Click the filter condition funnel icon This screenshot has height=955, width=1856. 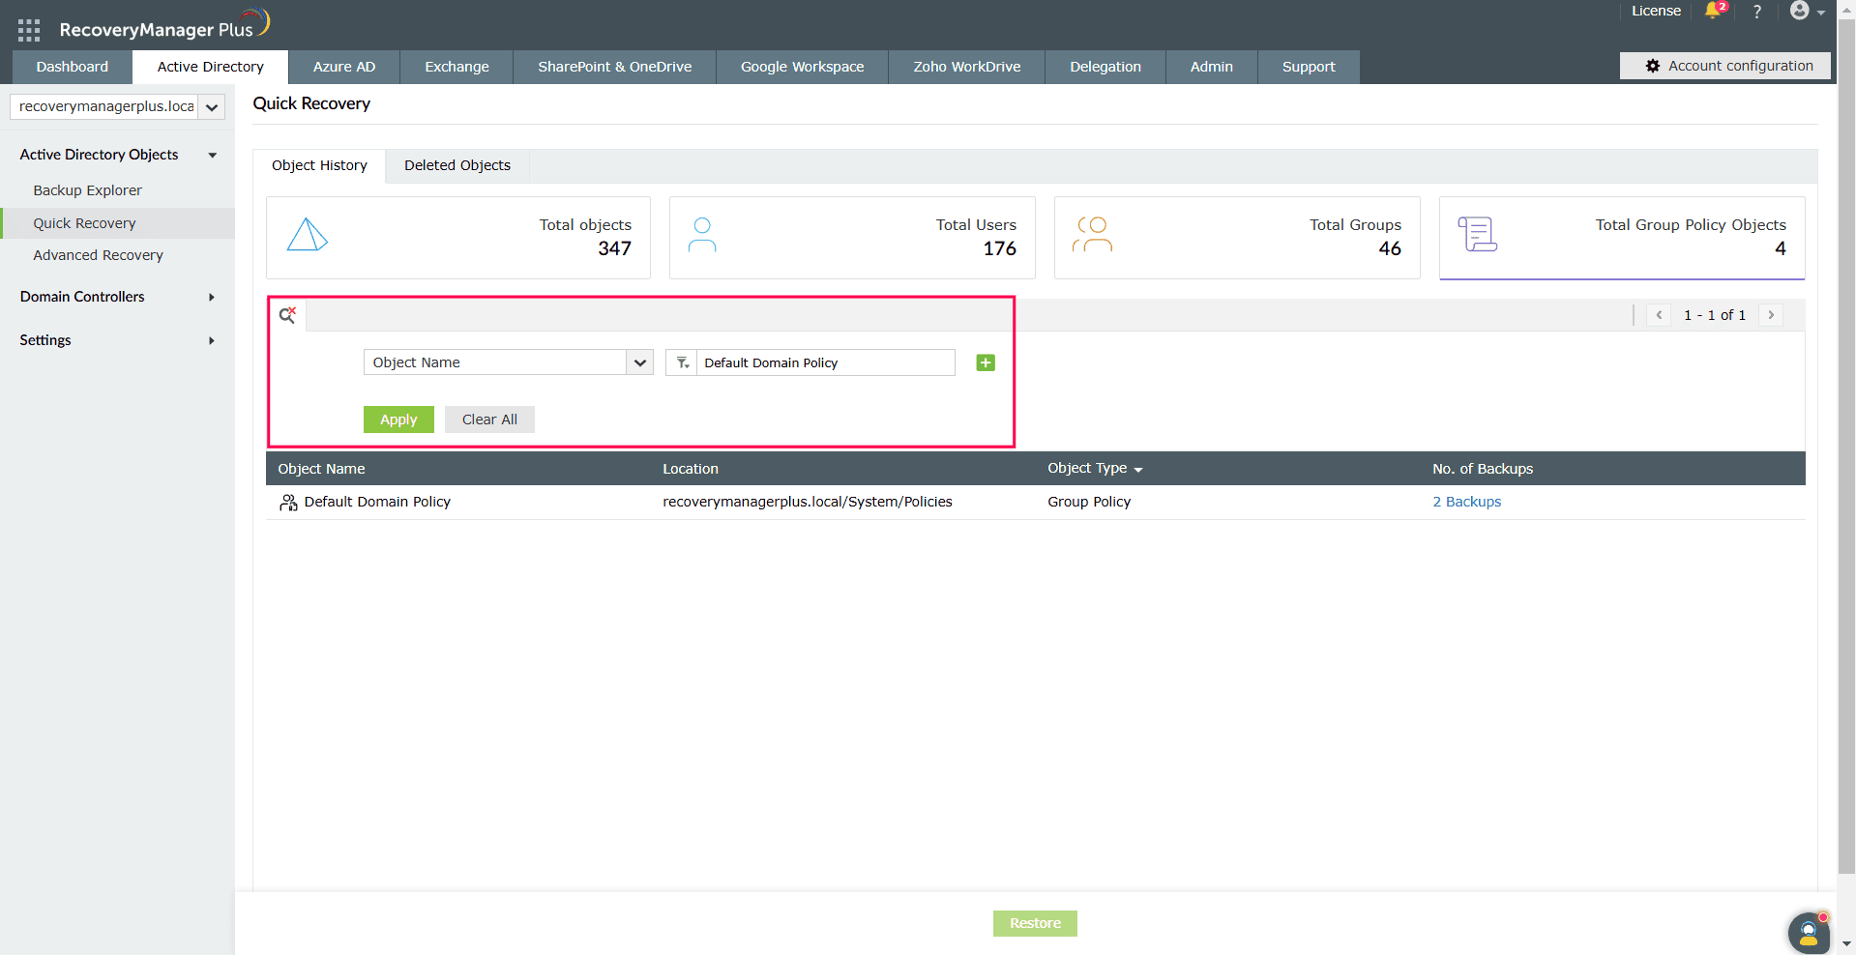point(682,362)
